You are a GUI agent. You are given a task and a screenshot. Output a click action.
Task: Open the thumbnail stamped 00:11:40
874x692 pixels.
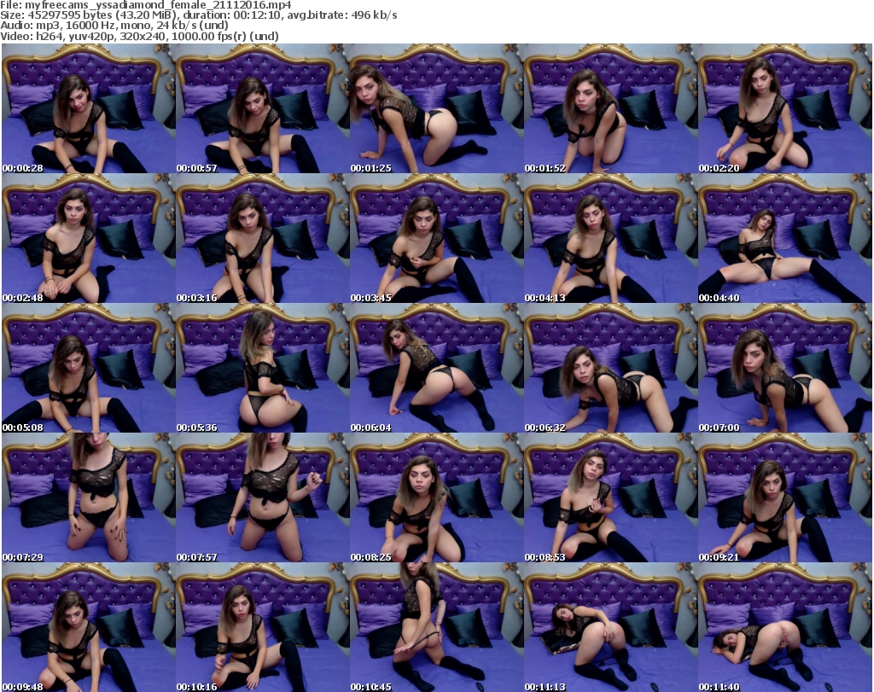pos(785,627)
